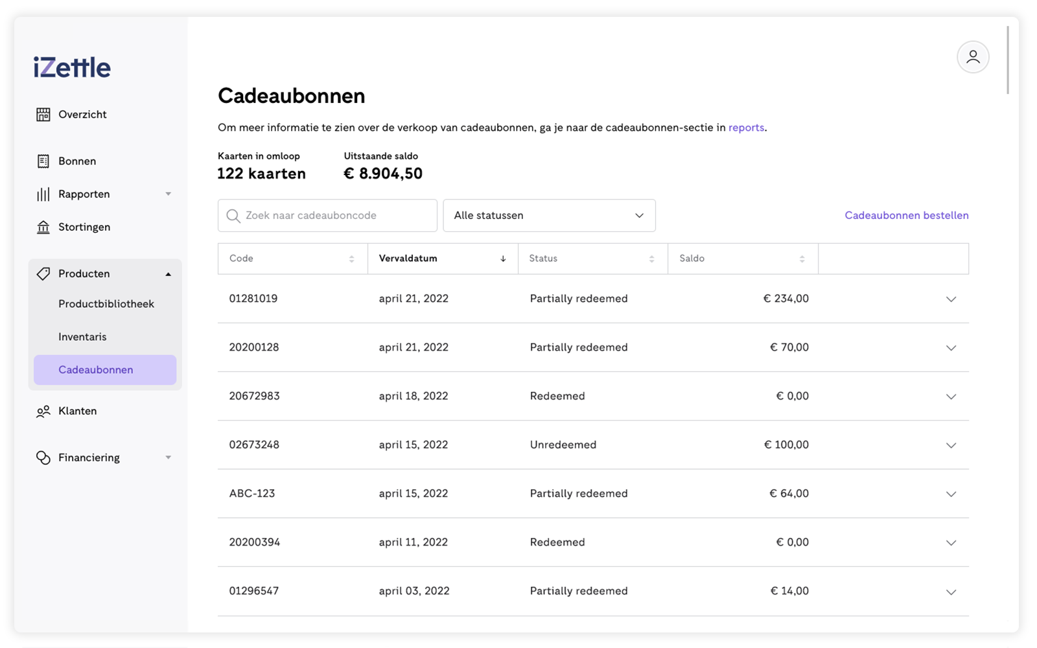Open the Alle statussen dropdown

pyautogui.click(x=549, y=216)
